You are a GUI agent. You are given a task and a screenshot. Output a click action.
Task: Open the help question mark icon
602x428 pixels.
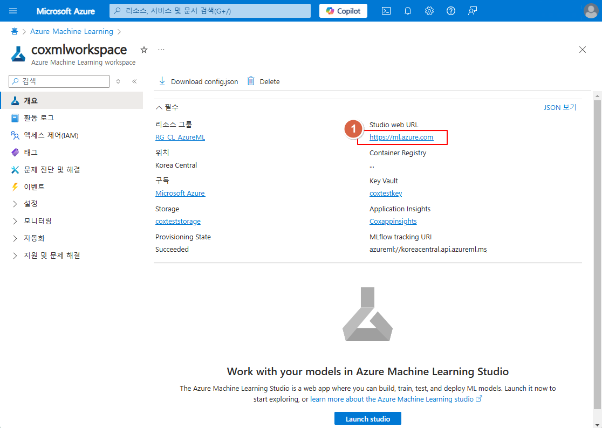coord(451,11)
